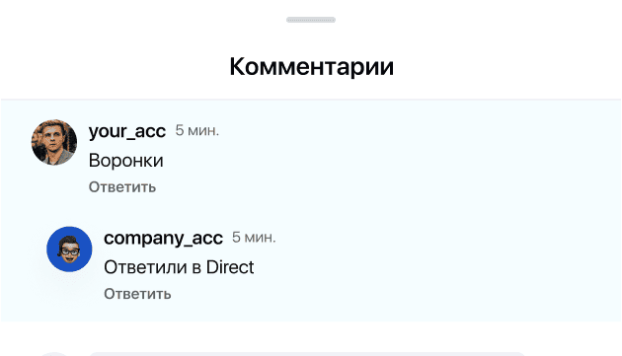Viewport: 622px width, 356px height.
Task: Click the 5 мин. timestamp next to your_acc
Action: click(197, 130)
